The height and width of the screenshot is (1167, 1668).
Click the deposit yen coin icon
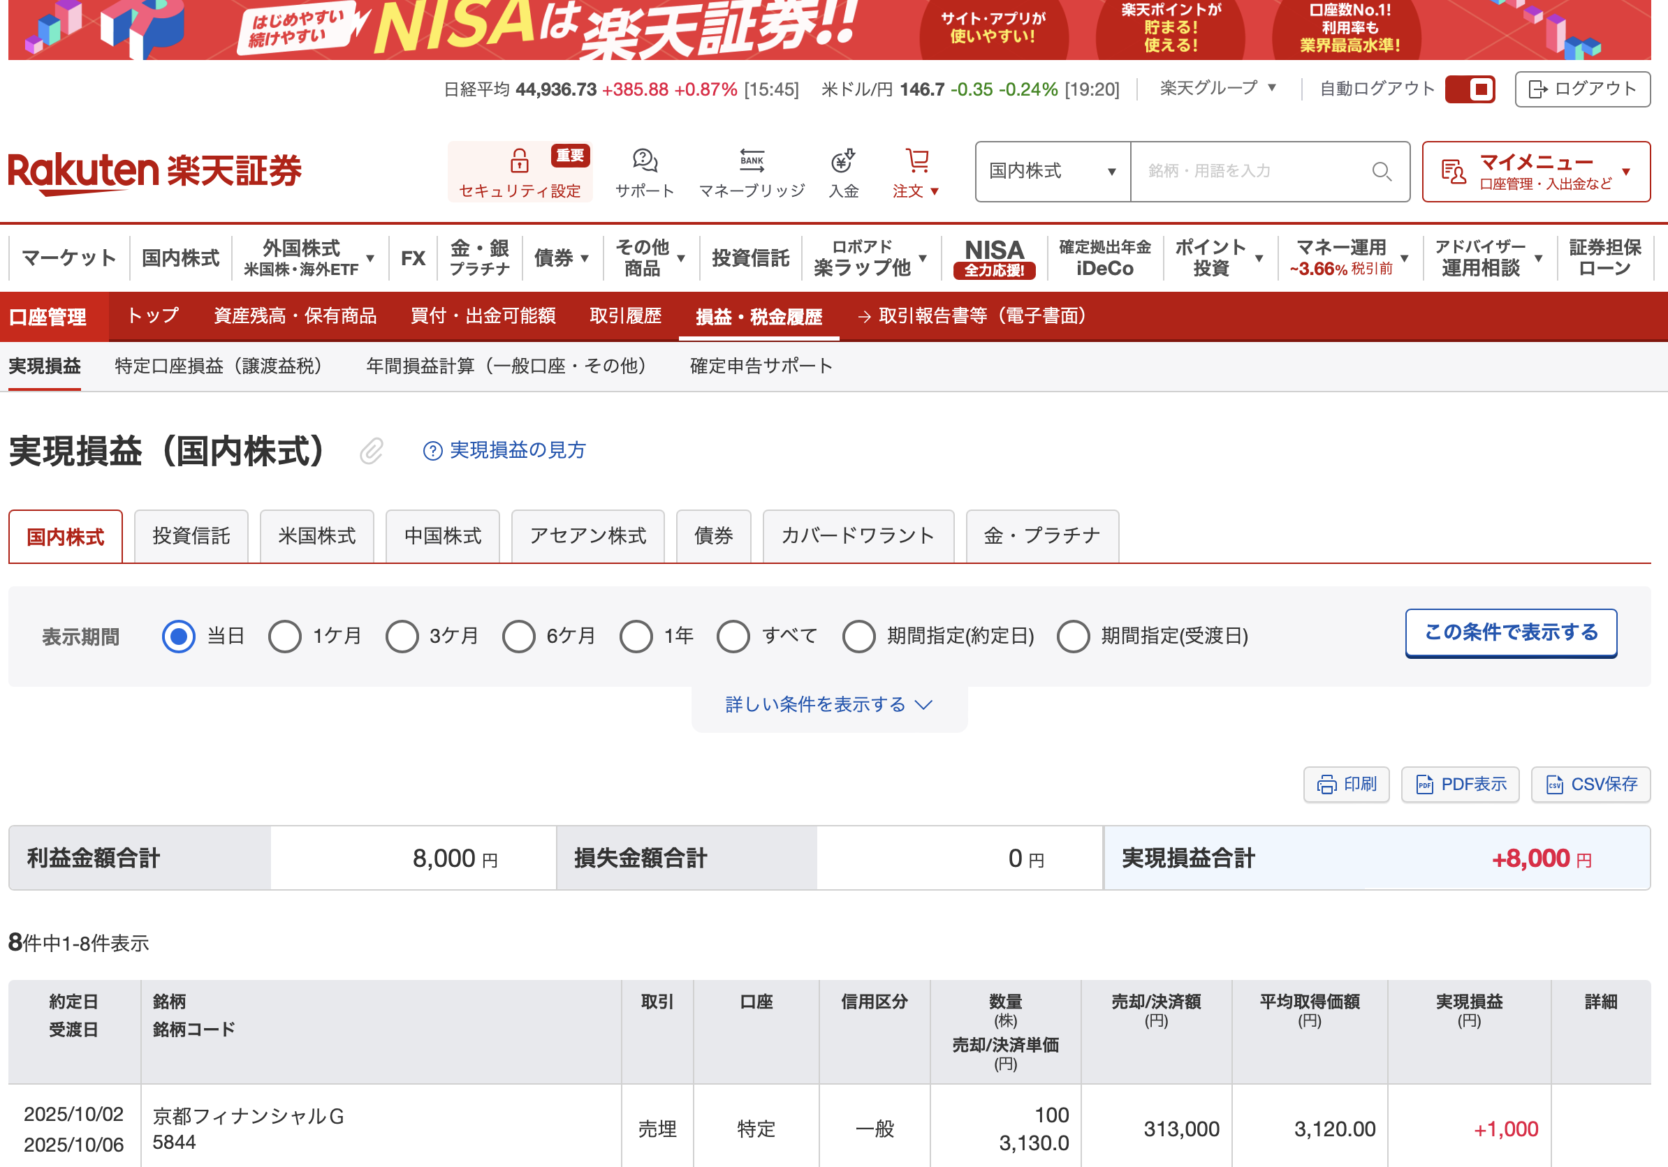point(842,161)
